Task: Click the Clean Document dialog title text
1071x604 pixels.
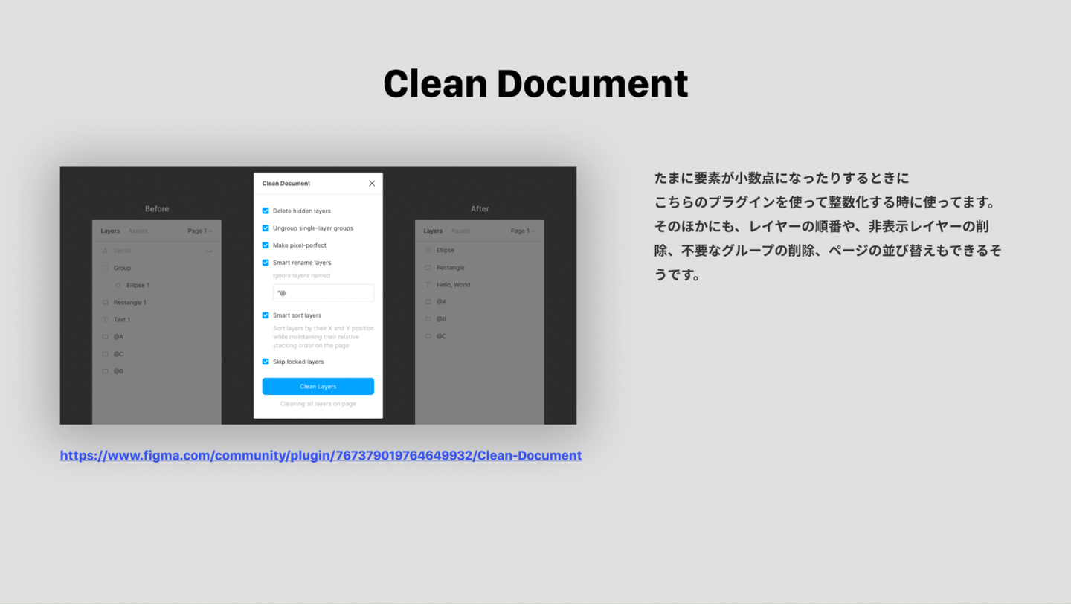Action: 286,184
